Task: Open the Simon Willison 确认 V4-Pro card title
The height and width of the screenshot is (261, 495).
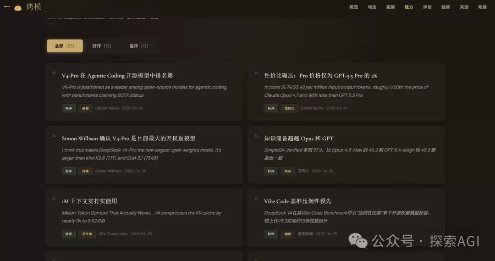Action: click(128, 139)
